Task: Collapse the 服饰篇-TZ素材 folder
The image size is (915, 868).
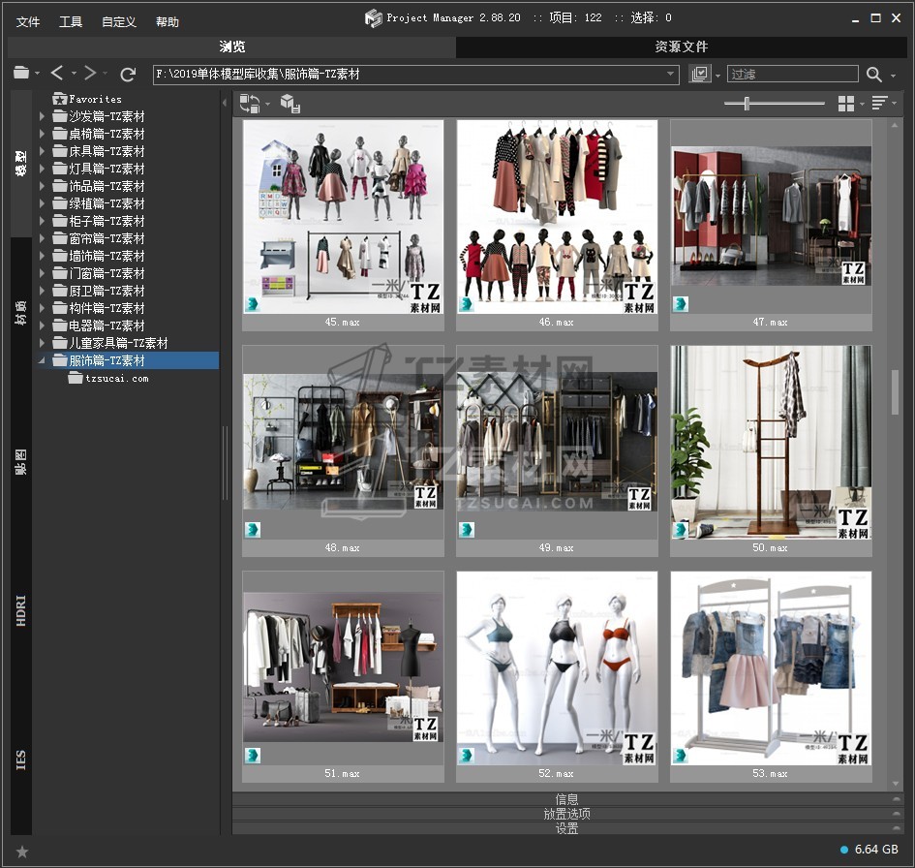Action: pyautogui.click(x=42, y=360)
